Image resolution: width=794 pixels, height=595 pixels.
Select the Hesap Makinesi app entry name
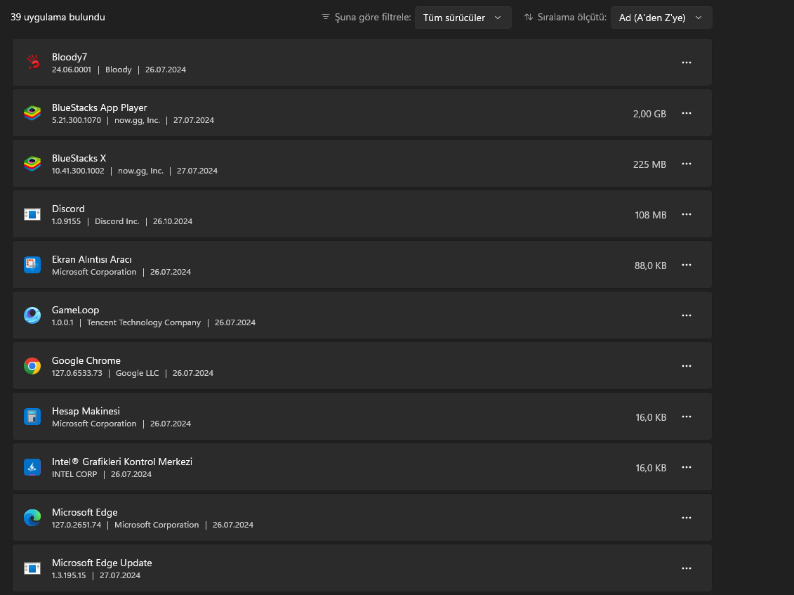tap(86, 411)
